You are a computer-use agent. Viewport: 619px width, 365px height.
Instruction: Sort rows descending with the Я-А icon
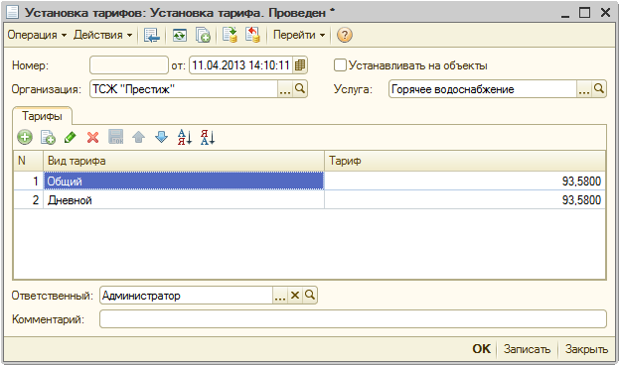tap(208, 137)
